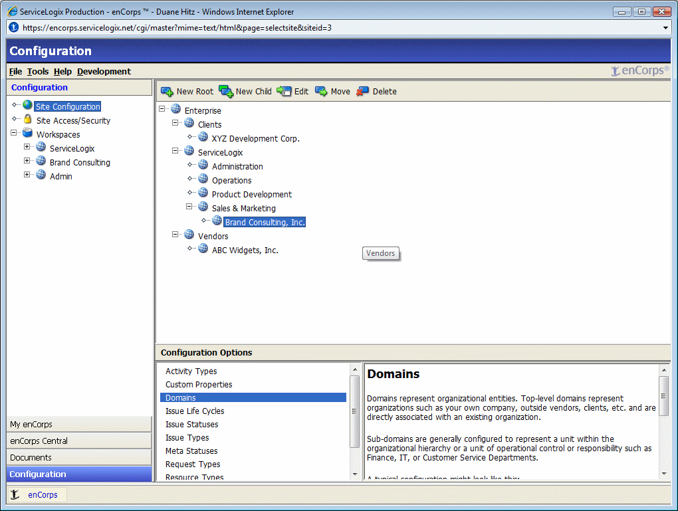Image resolution: width=678 pixels, height=511 pixels.
Task: Click the Edit toolbar icon
Action: [284, 91]
